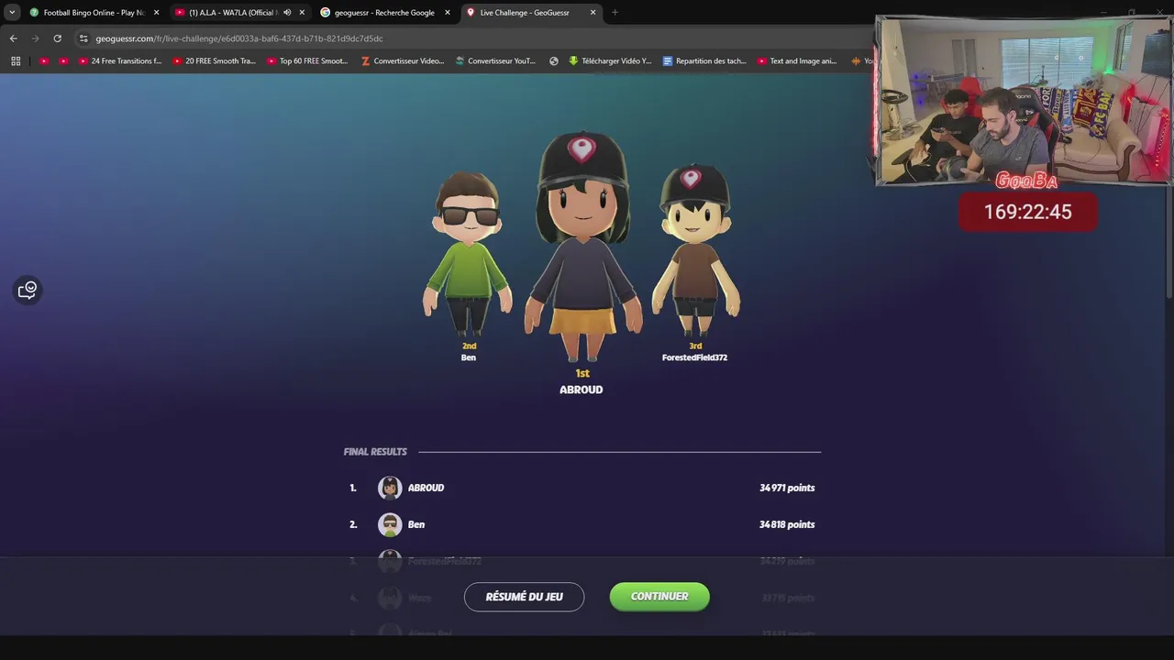Open first Convertisseur Video bookmark

403,61
